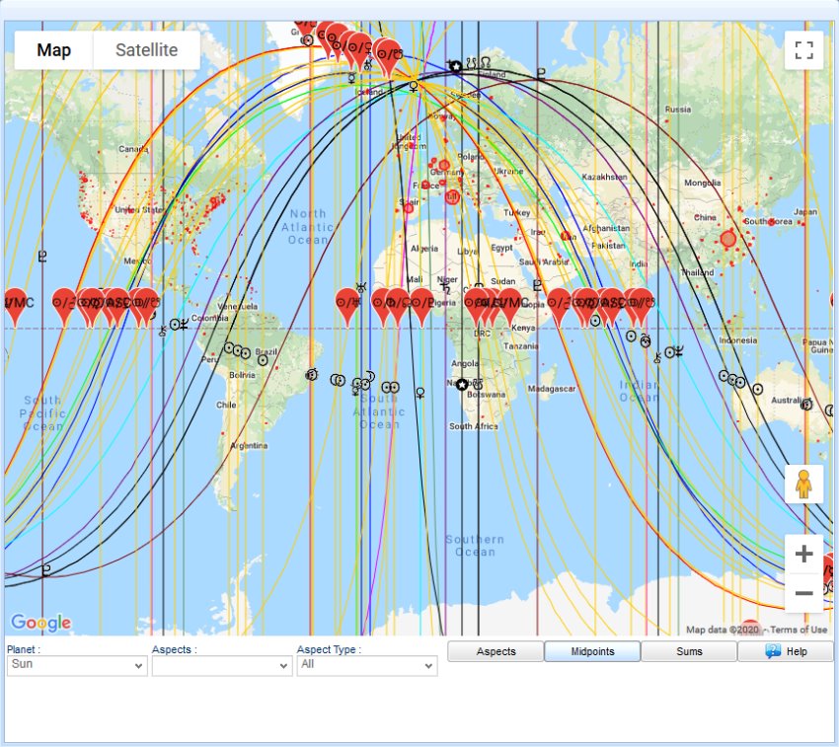Switch to the Sums mode
The width and height of the screenshot is (839, 747).
[690, 651]
